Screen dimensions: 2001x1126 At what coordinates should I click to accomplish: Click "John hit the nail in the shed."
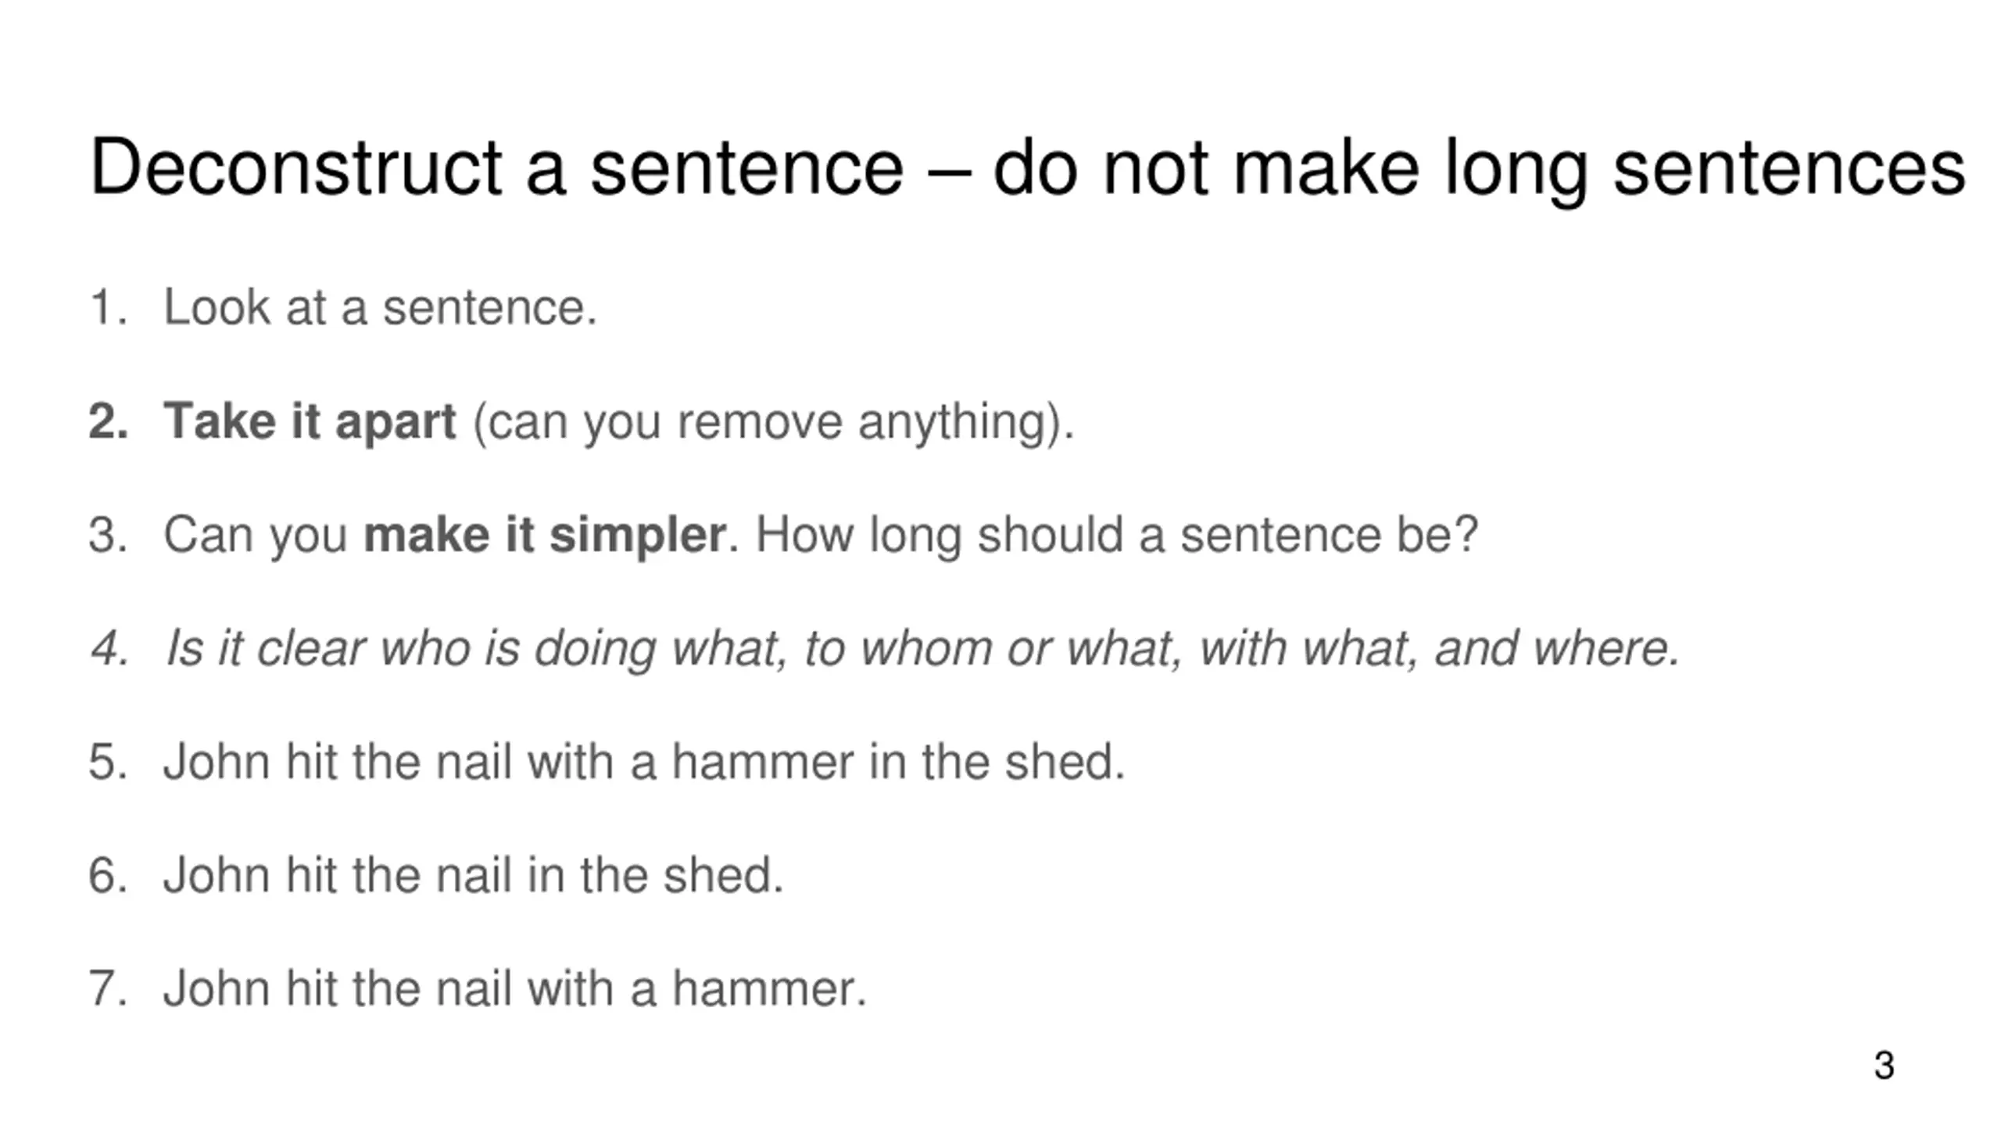[x=473, y=875]
